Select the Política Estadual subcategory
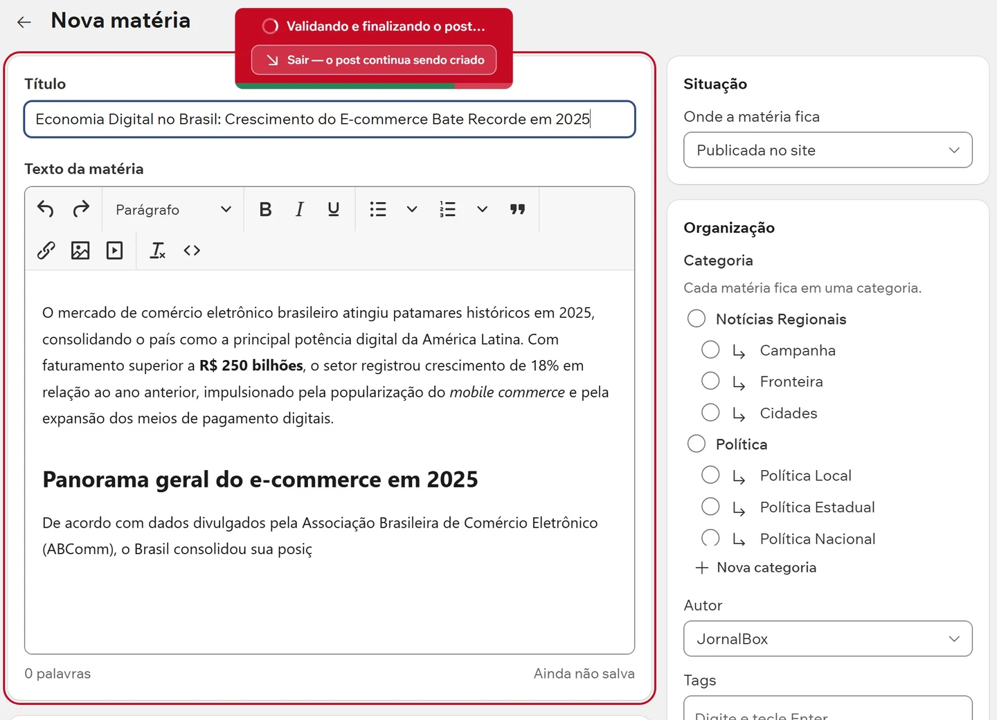Screen dimensions: 997x720 click(x=710, y=507)
